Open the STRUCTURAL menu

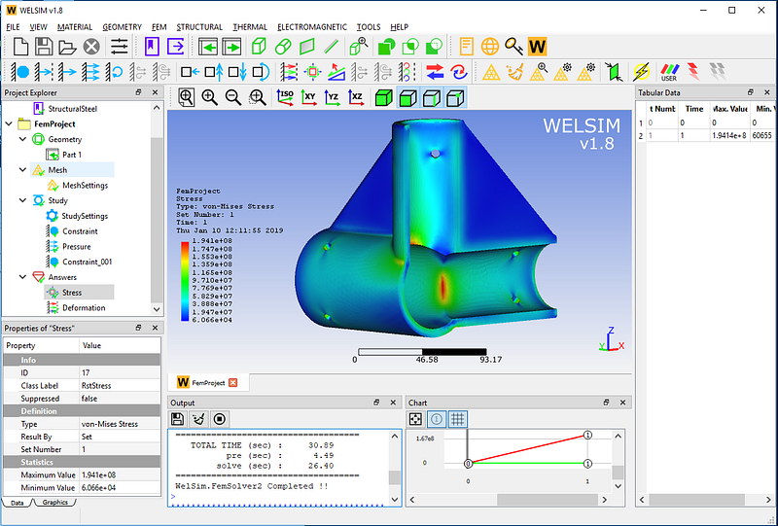(199, 27)
